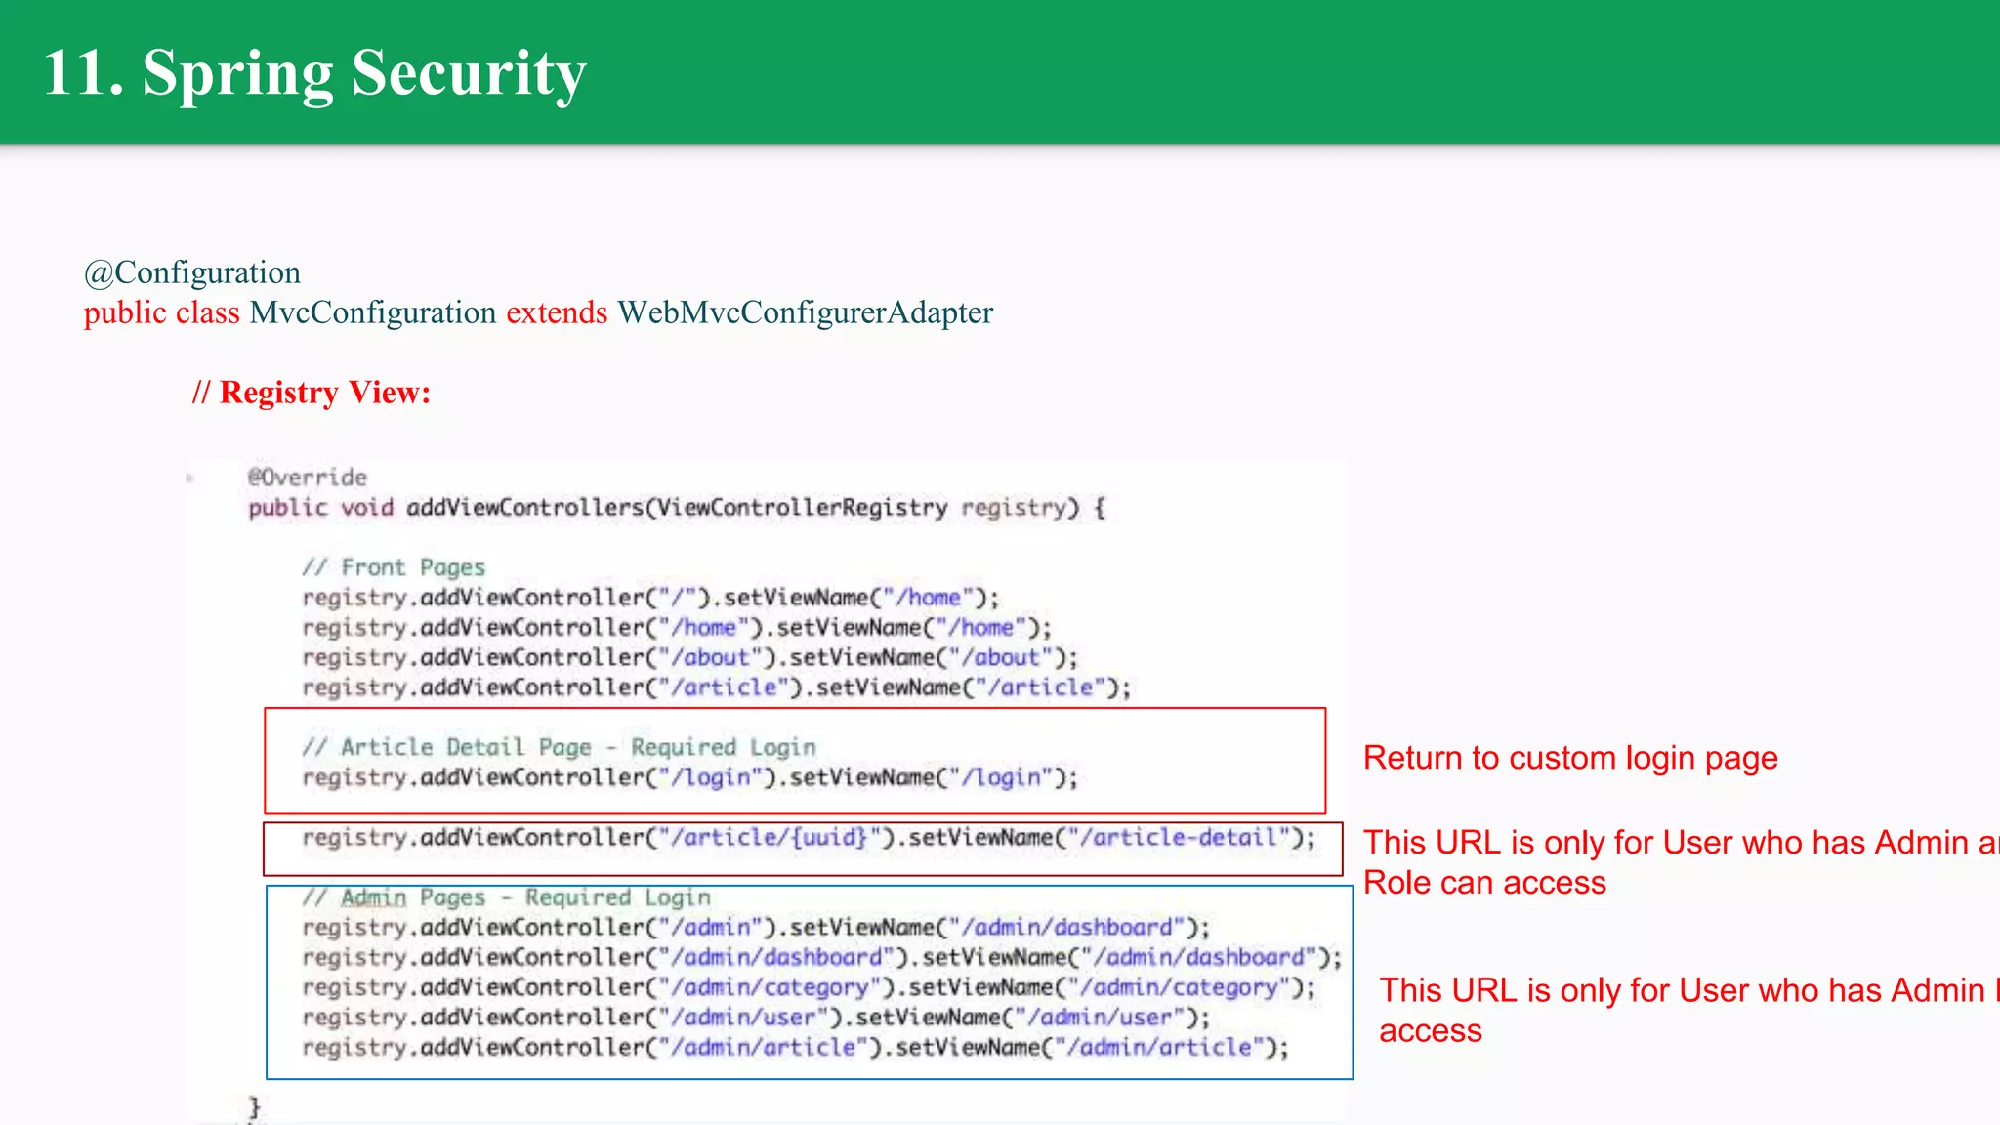
Task: Click the fold arrow beside @Override
Action: point(190,478)
